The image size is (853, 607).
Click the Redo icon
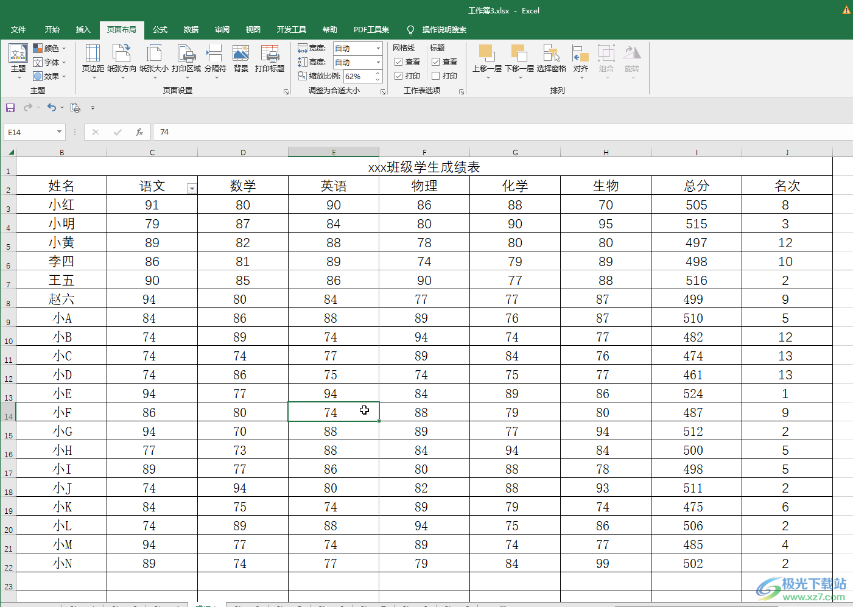tap(28, 108)
